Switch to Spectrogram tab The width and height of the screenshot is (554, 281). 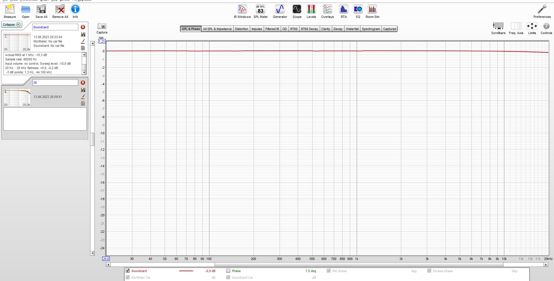(x=371, y=29)
